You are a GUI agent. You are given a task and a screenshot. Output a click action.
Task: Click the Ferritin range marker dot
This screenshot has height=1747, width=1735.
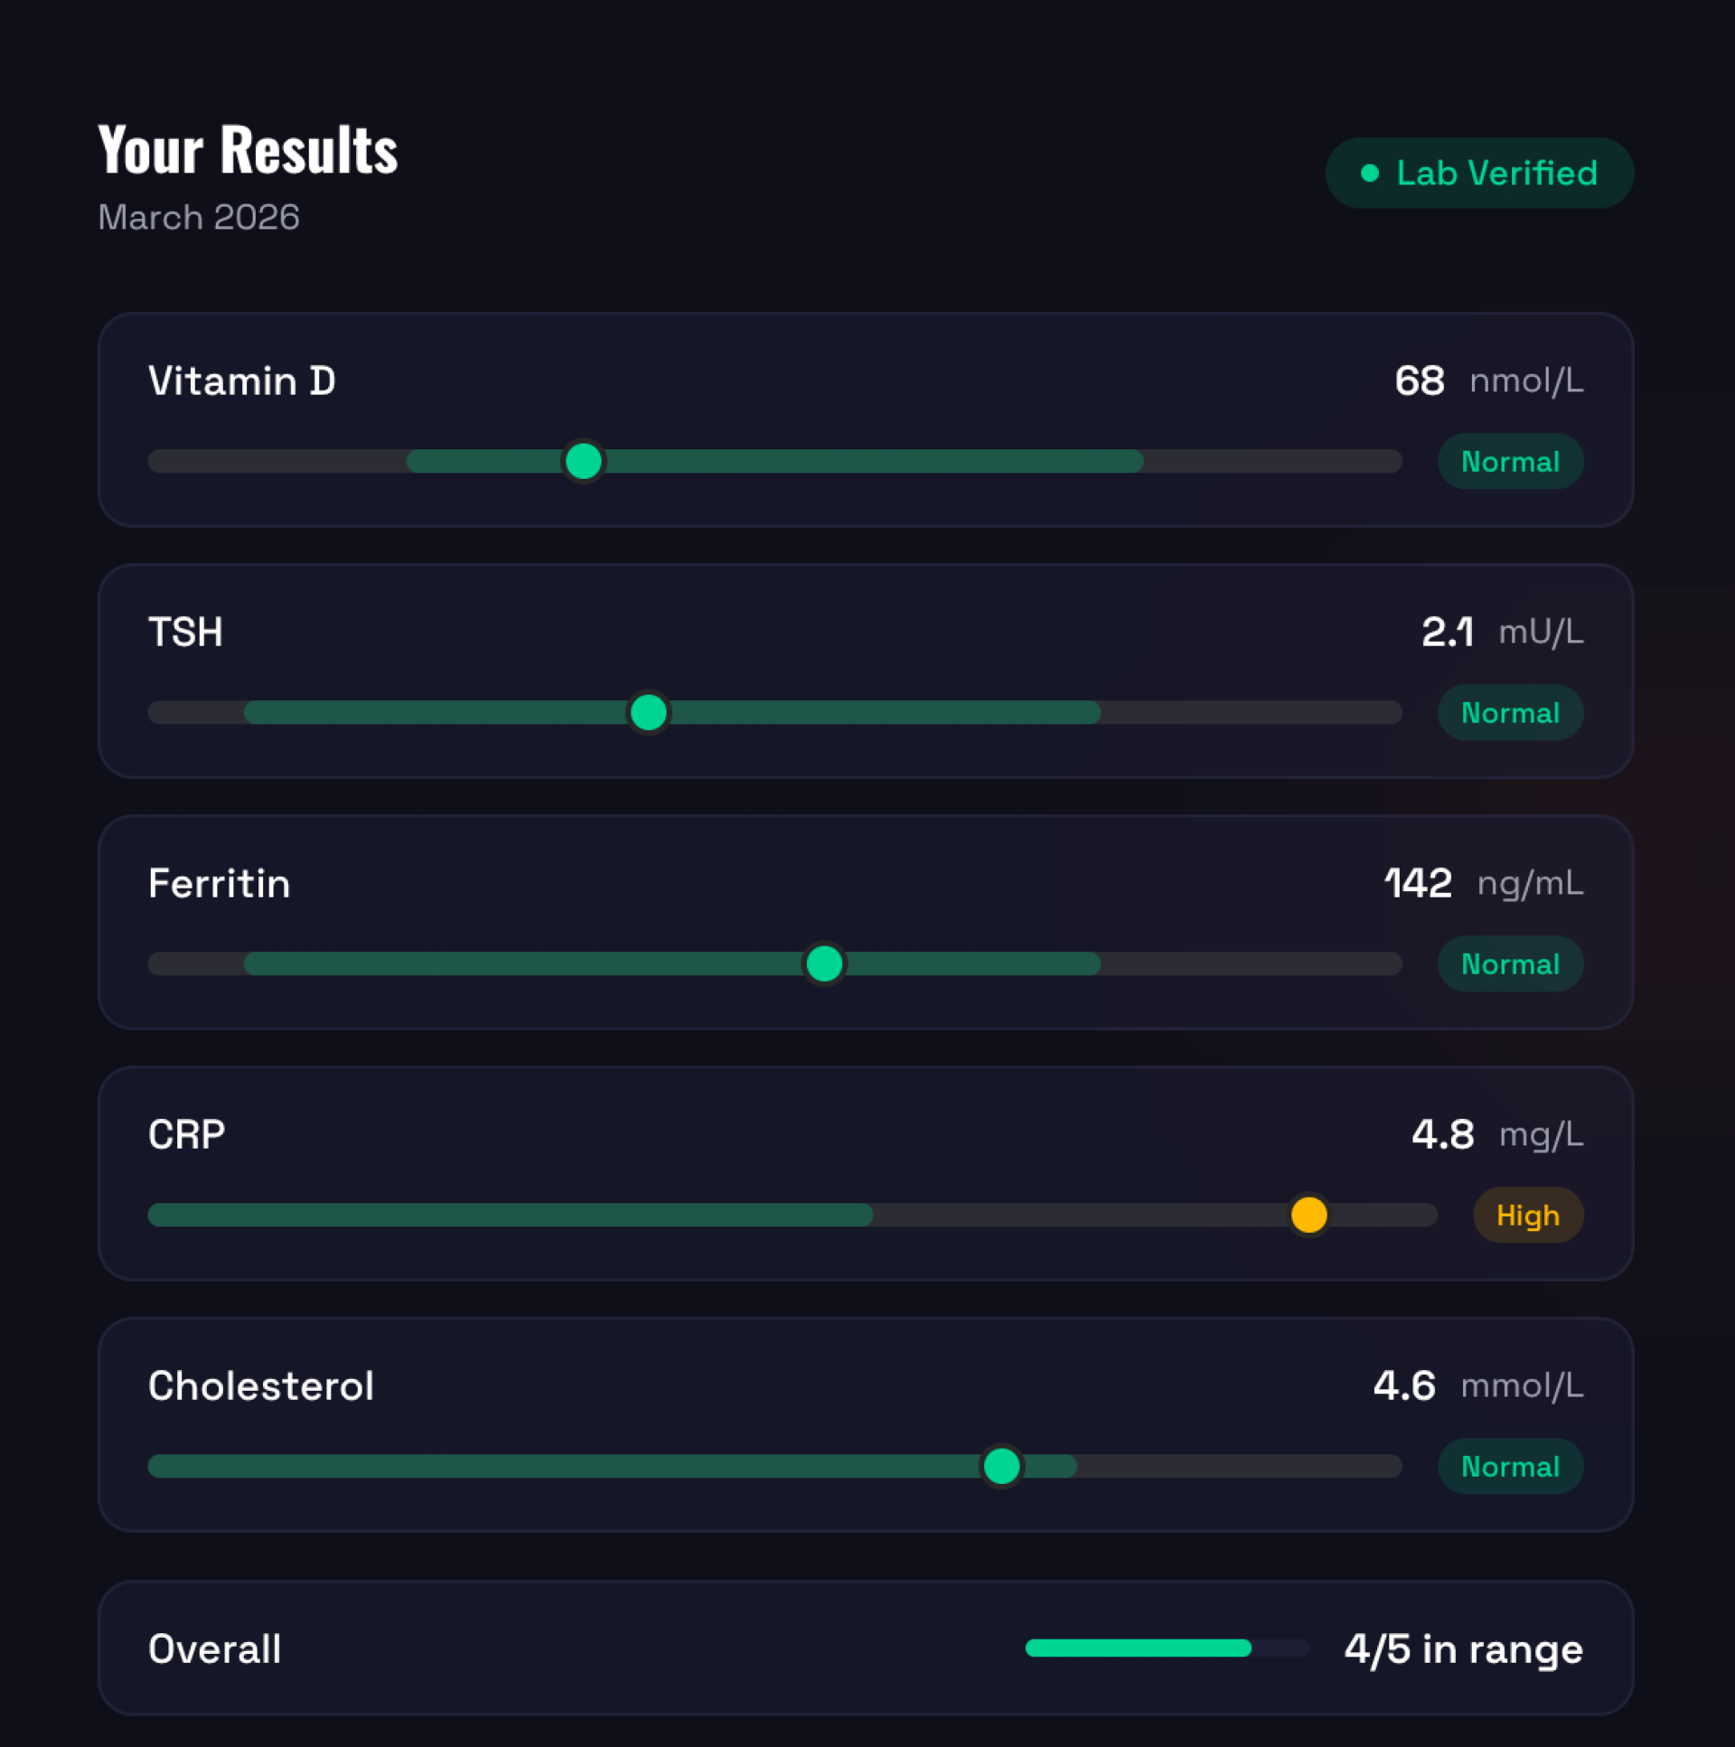tap(823, 964)
